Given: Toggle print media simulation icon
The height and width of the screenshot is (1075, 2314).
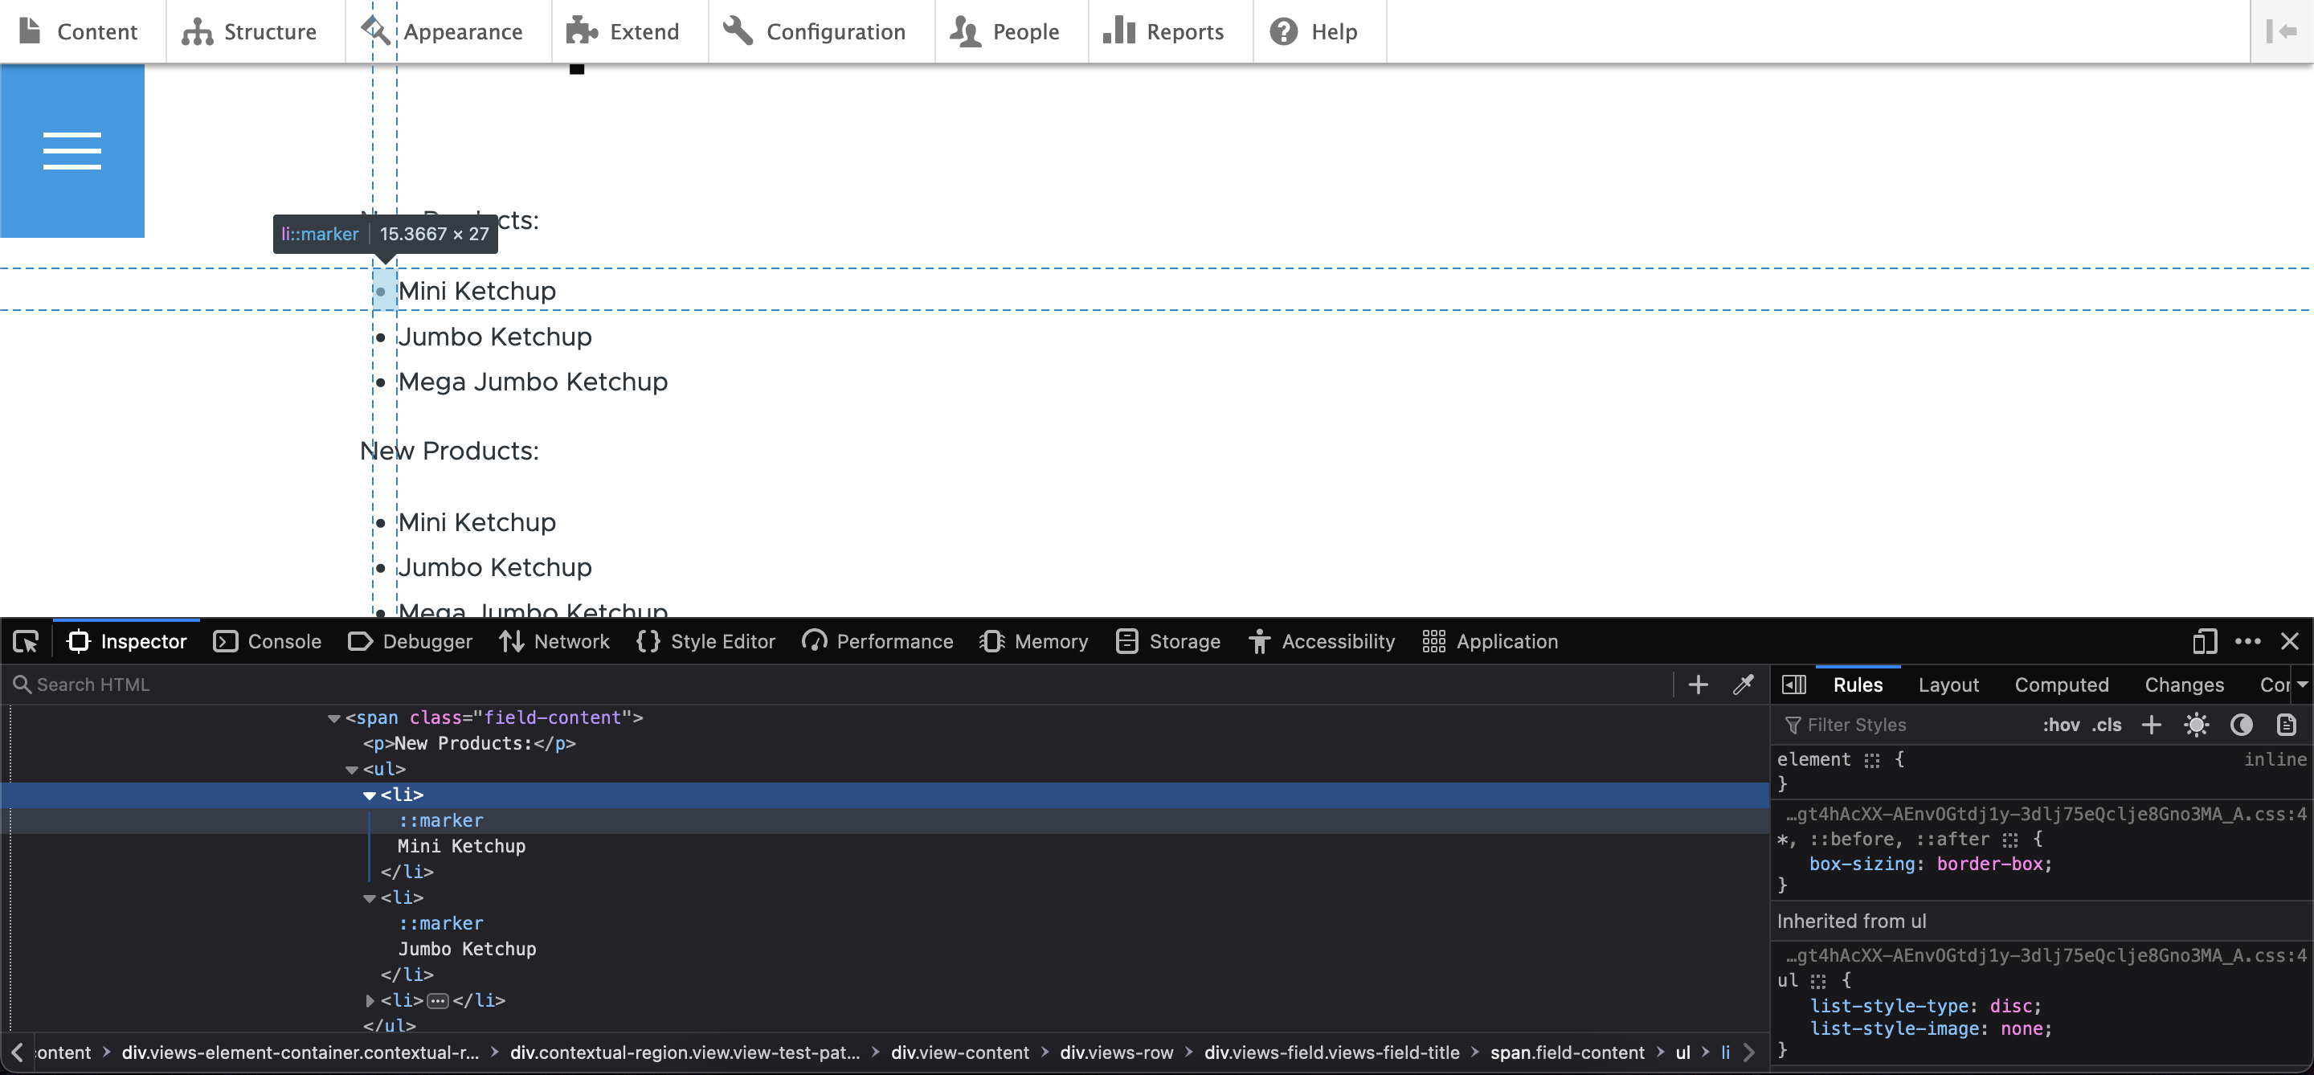Looking at the screenshot, I should coord(2286,725).
